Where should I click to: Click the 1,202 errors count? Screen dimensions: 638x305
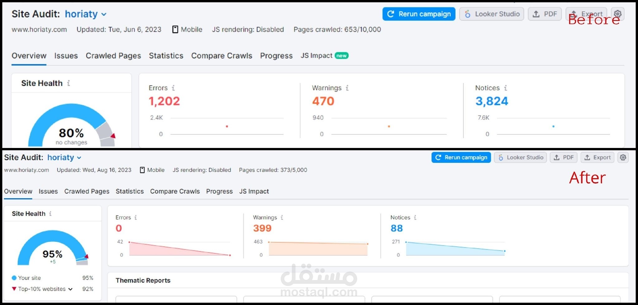[164, 101]
